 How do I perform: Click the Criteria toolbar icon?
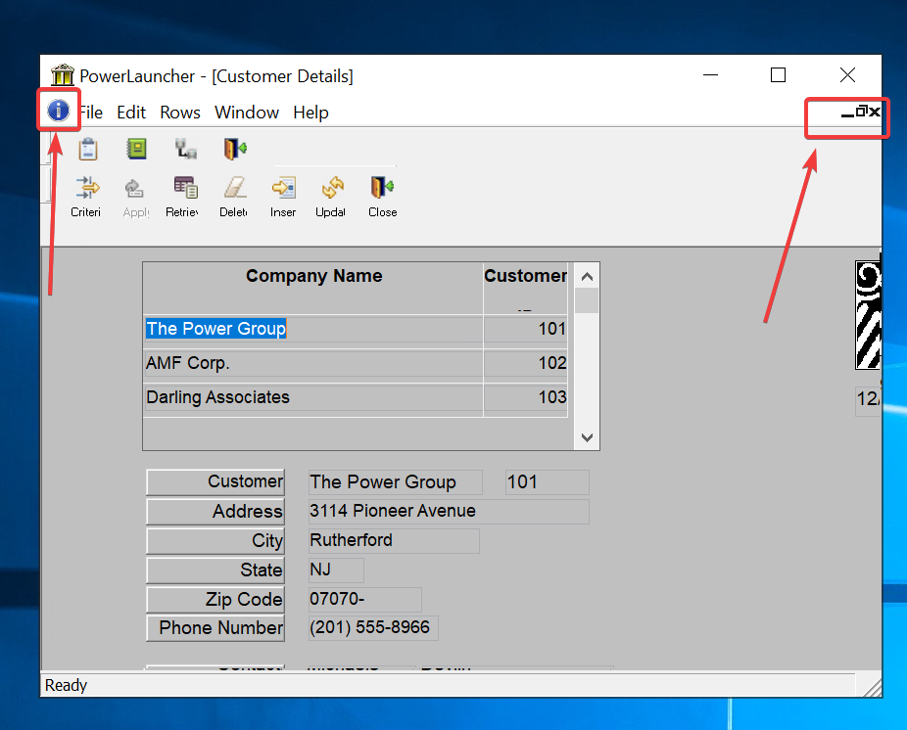[87, 188]
